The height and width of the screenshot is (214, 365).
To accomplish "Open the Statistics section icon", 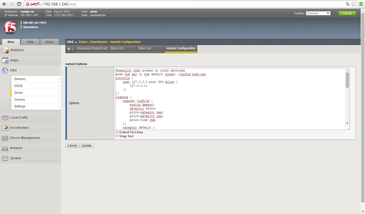I will [5, 50].
